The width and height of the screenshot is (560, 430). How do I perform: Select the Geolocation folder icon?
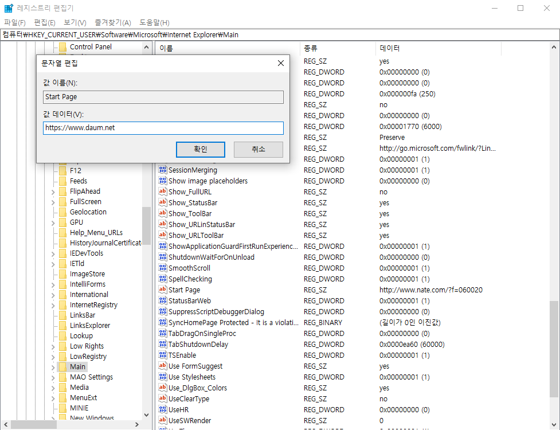[62, 212]
